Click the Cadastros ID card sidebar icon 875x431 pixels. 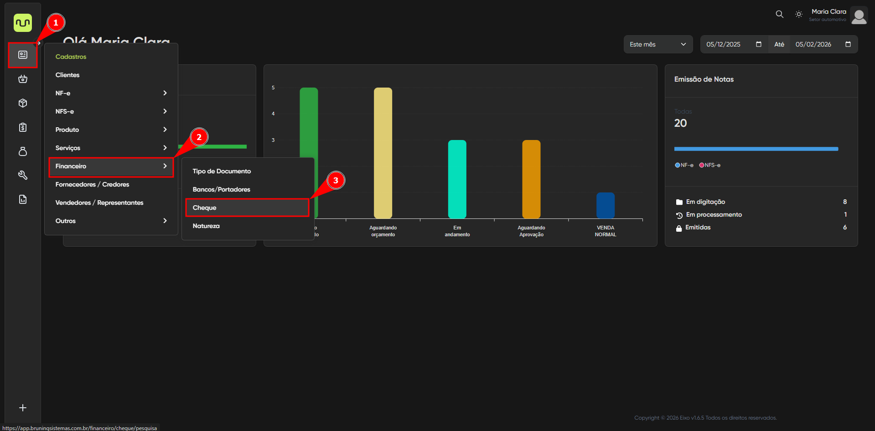23,55
